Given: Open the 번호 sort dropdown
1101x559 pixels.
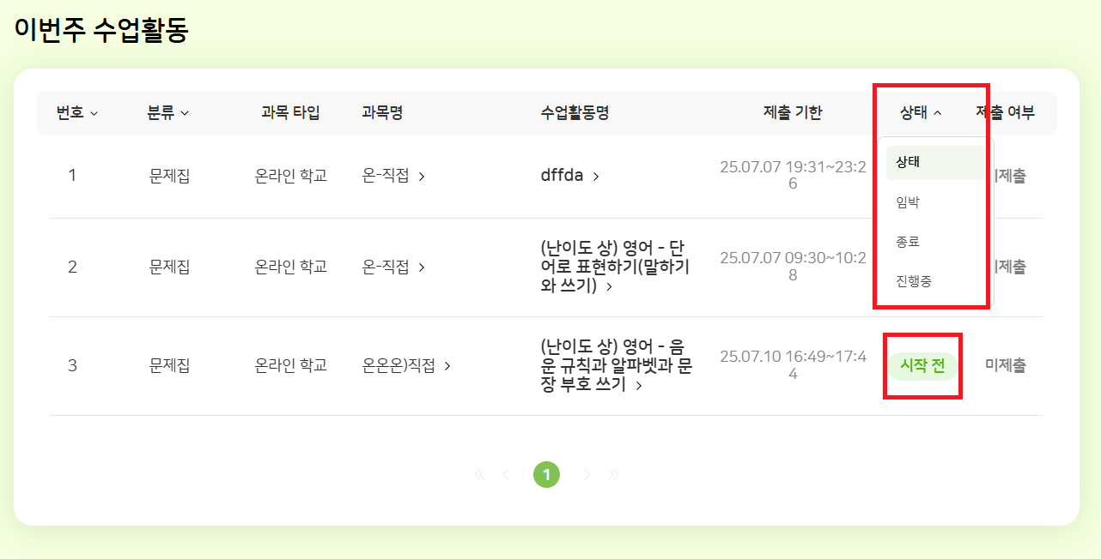Looking at the screenshot, I should tap(77, 112).
